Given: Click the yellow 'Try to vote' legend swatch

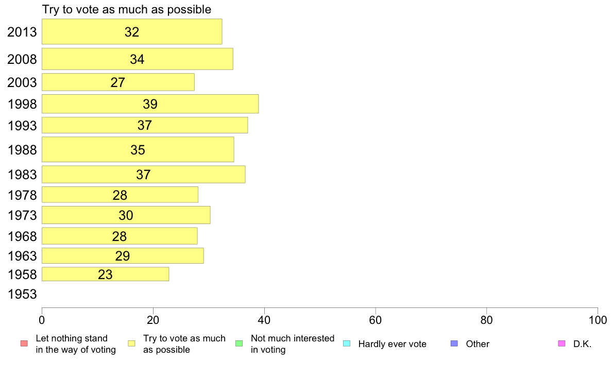Looking at the screenshot, I should (131, 343).
